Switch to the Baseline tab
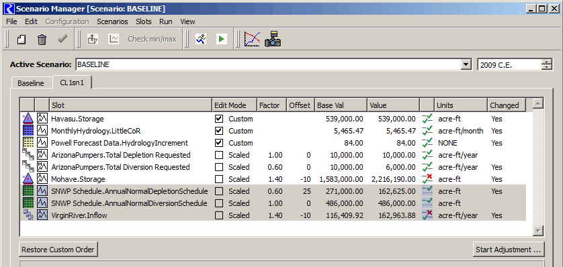563x267 pixels. pyautogui.click(x=31, y=83)
